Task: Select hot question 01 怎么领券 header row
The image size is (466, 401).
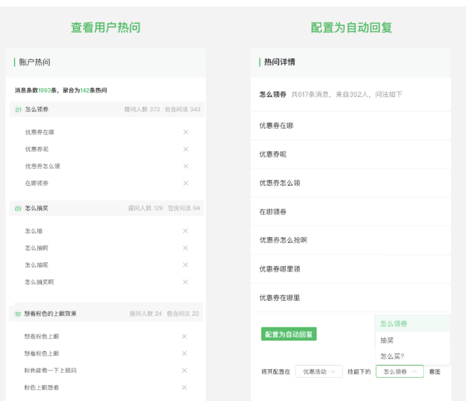Action: [107, 109]
